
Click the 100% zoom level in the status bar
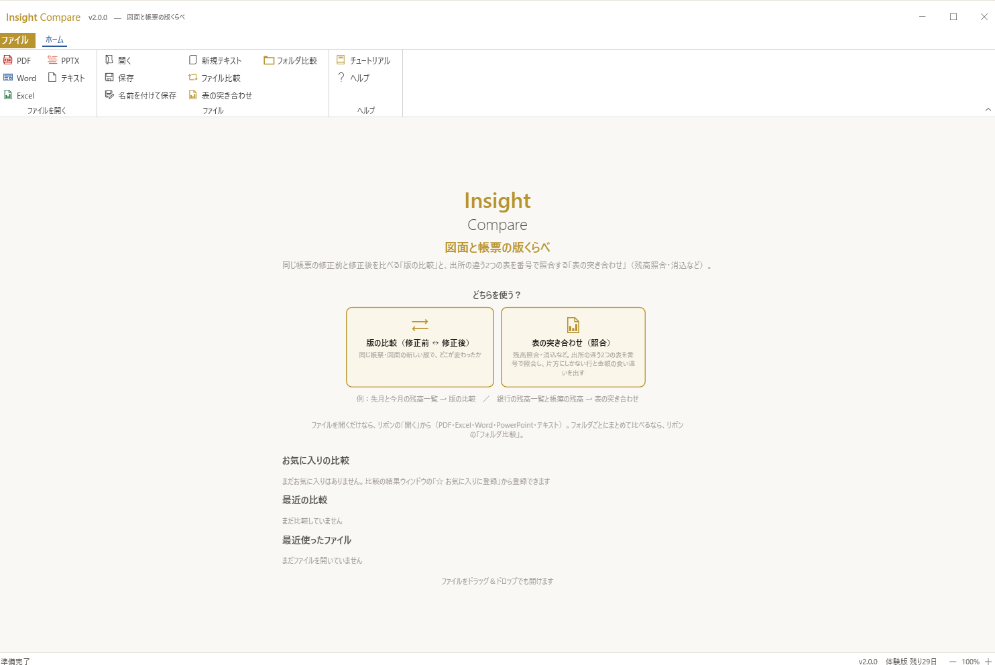pos(970,662)
